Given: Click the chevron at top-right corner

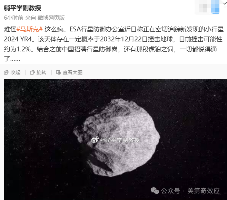Looking at the screenshot, I should click(225, 3).
